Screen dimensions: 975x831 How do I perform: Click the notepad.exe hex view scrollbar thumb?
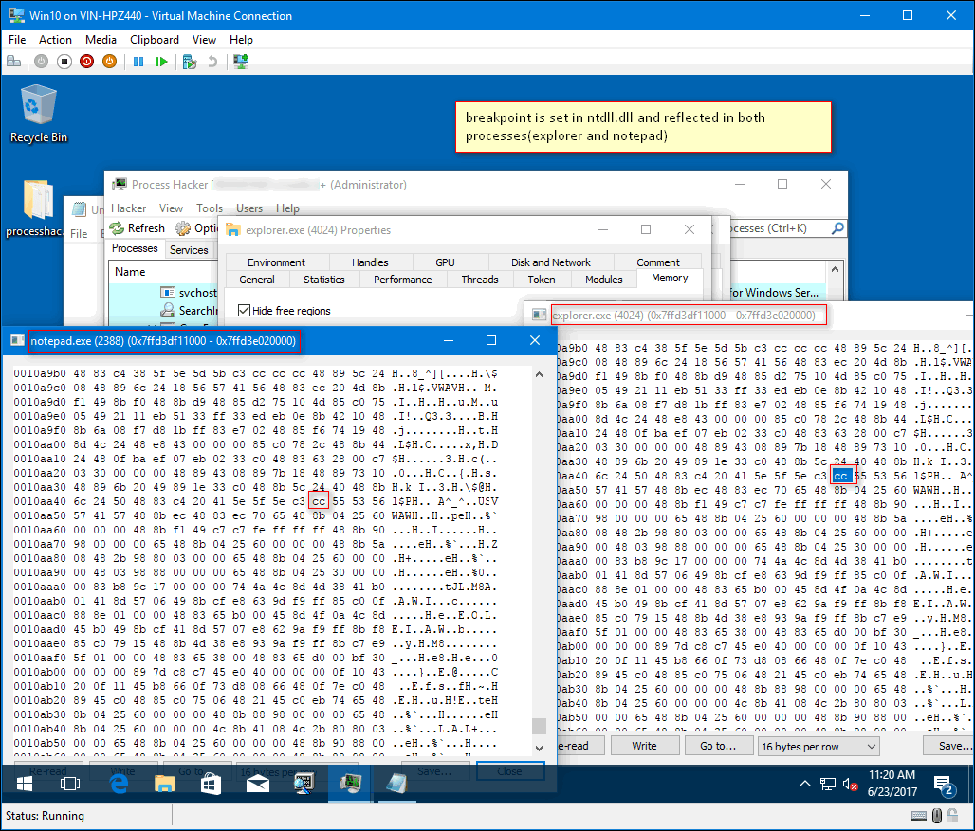point(539,726)
